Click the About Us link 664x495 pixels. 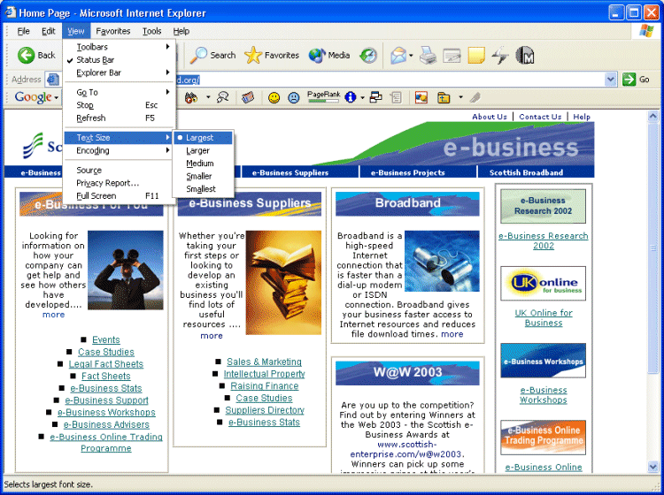click(489, 117)
